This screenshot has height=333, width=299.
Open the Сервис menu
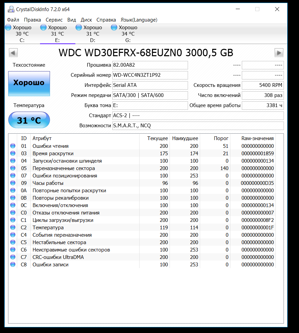tap(54, 20)
